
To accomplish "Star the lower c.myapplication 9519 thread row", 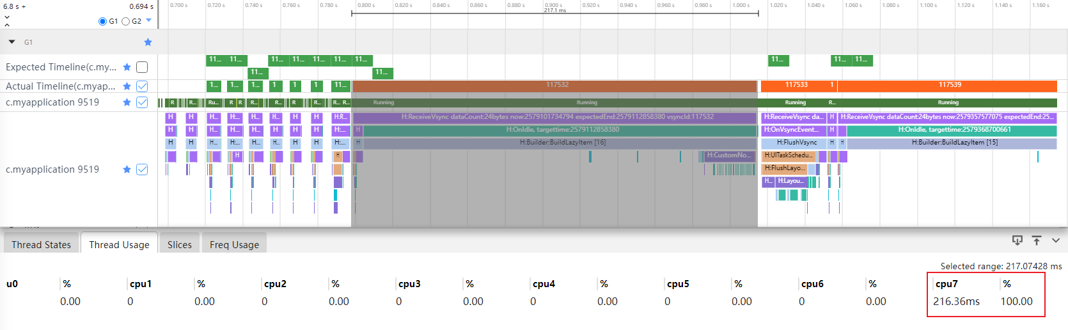I will 127,169.
